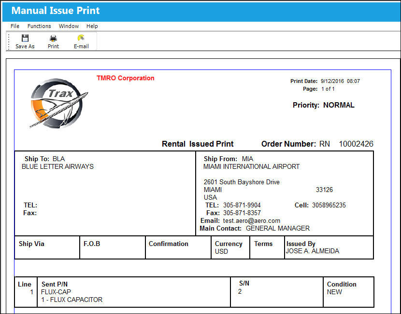Open the File menu
401x314 pixels.
pyautogui.click(x=15, y=26)
